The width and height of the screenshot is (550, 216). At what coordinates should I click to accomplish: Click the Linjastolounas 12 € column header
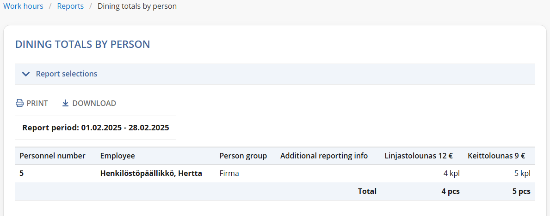(419, 156)
